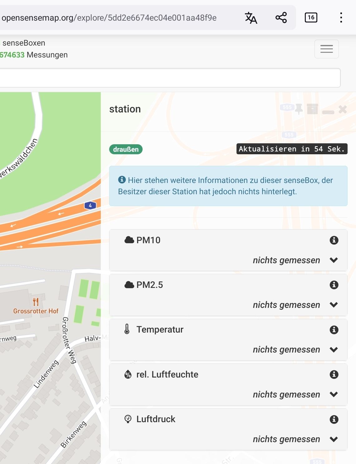Expand the PM10 nichts gemessen chevron
The width and height of the screenshot is (356, 464).
click(334, 260)
